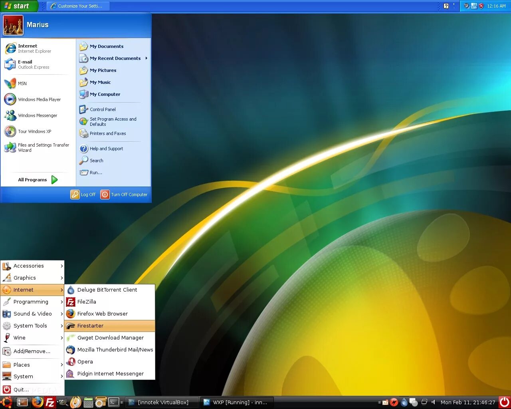Expand System Tools menu

(33, 326)
